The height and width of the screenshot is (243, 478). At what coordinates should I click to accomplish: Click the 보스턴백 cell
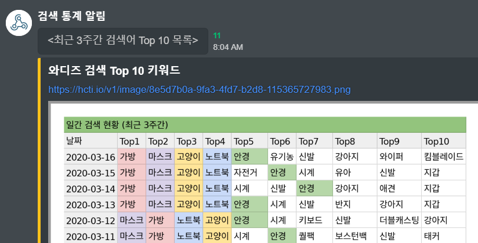tap(355, 236)
